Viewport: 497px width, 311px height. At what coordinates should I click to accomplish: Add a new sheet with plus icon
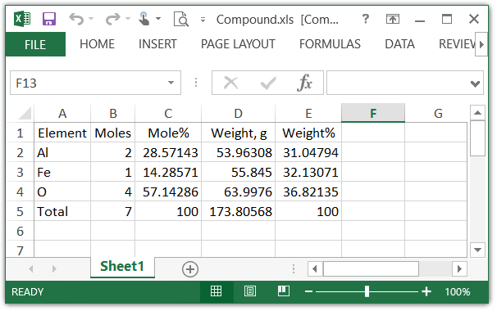pos(190,269)
